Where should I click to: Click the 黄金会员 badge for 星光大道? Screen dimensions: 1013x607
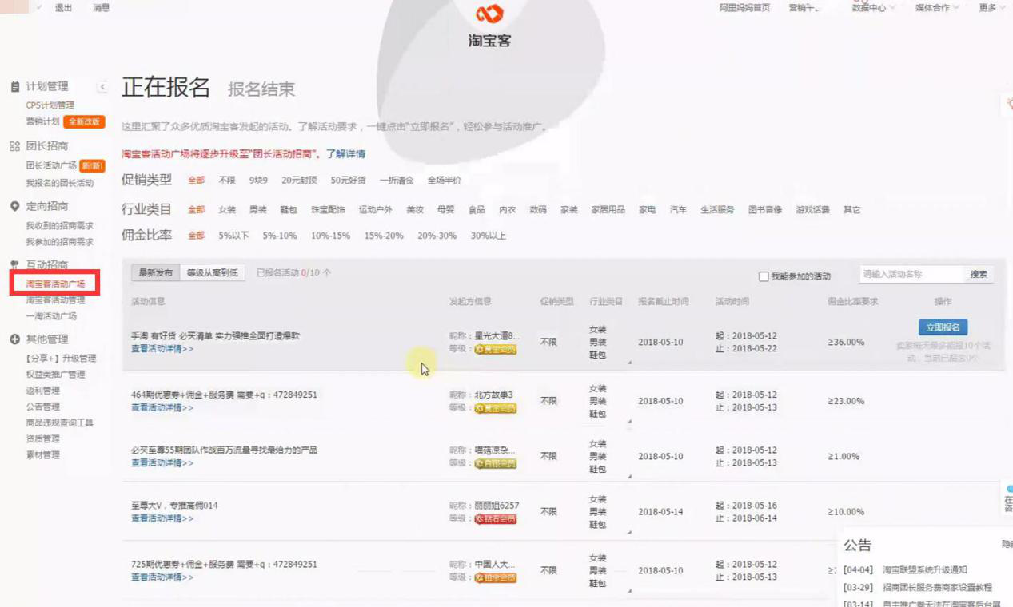pos(496,349)
